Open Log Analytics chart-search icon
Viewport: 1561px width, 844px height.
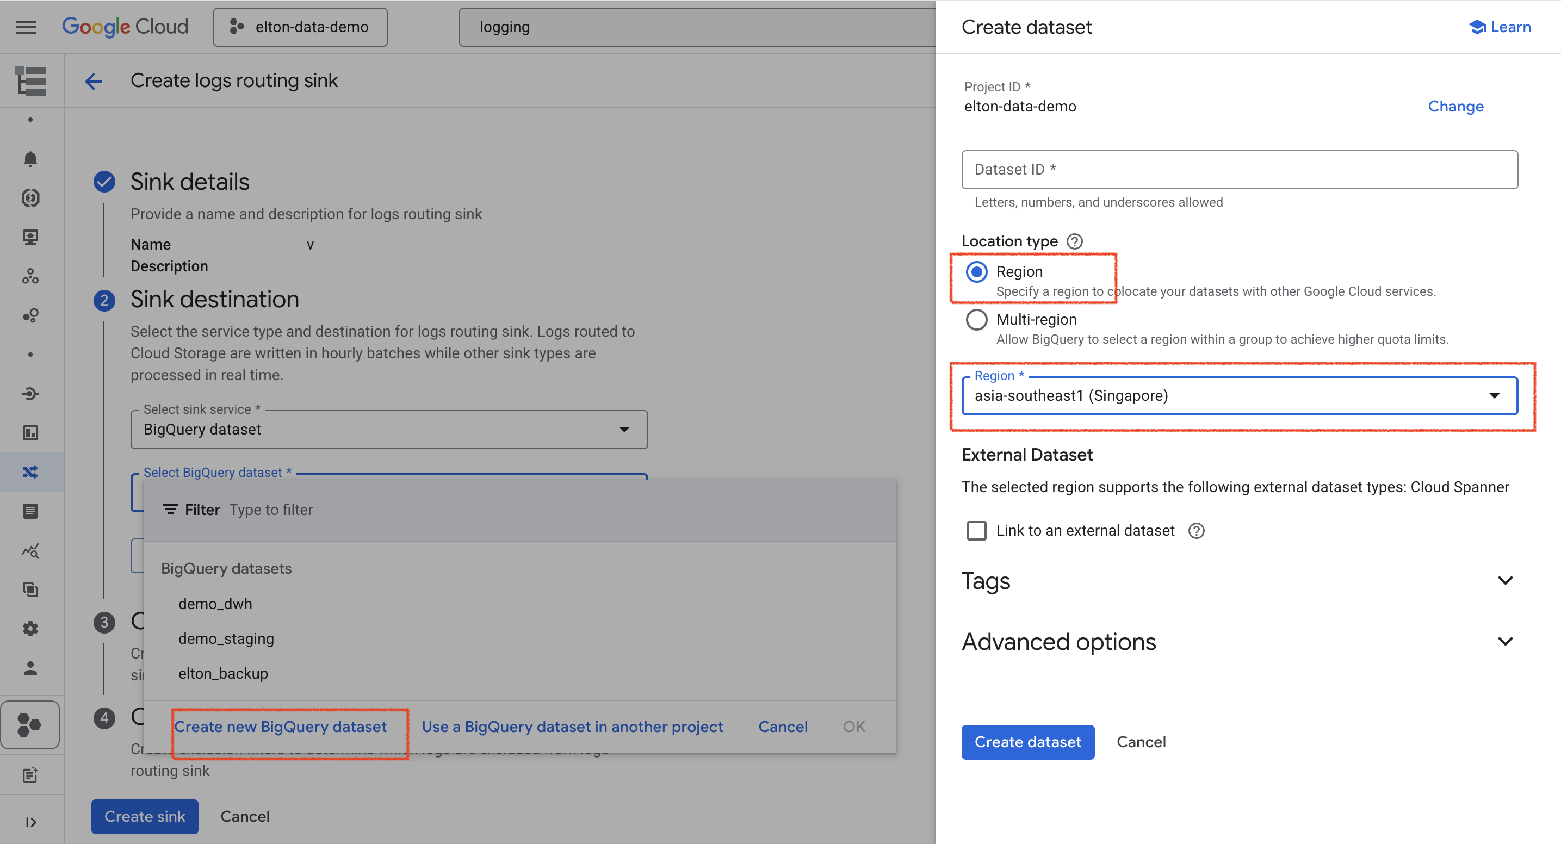30,550
